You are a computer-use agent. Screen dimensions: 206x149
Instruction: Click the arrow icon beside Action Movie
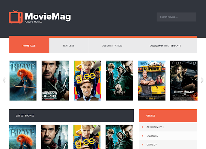[x=142, y=127]
